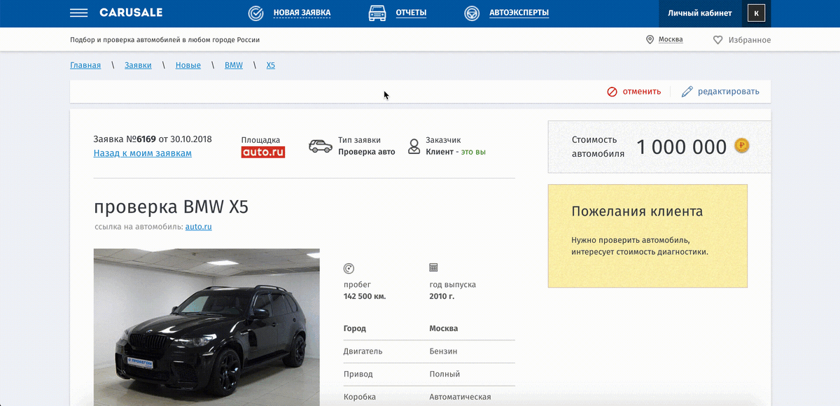Go to X5 breadcrumb
The width and height of the screenshot is (840, 406).
[x=271, y=65]
